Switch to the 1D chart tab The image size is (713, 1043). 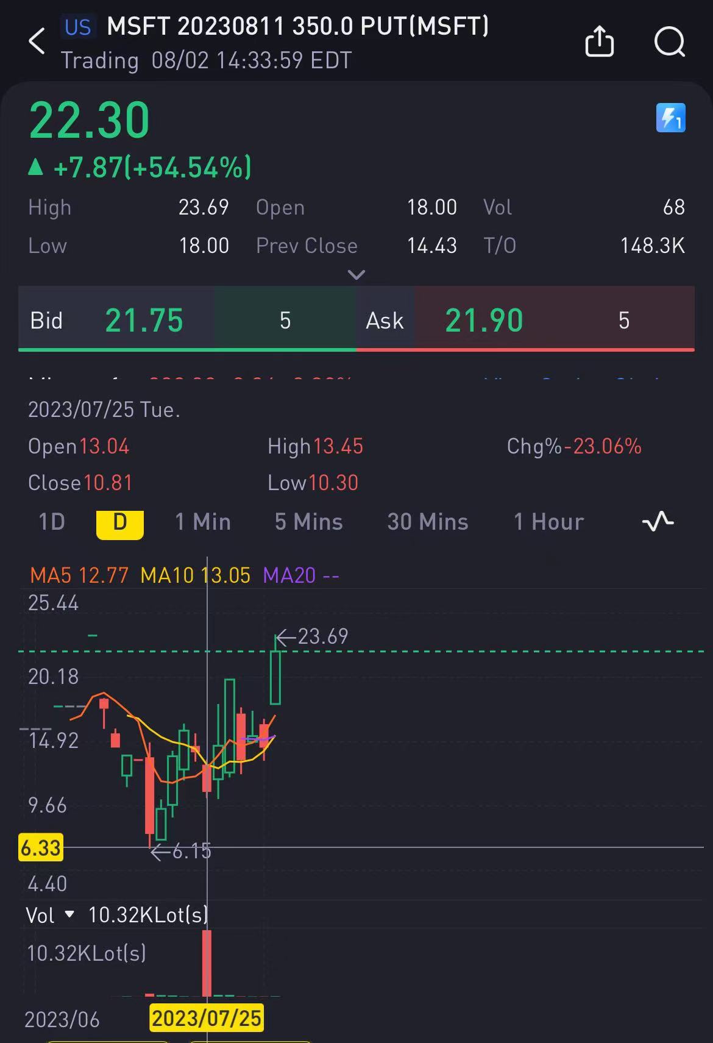tap(52, 522)
